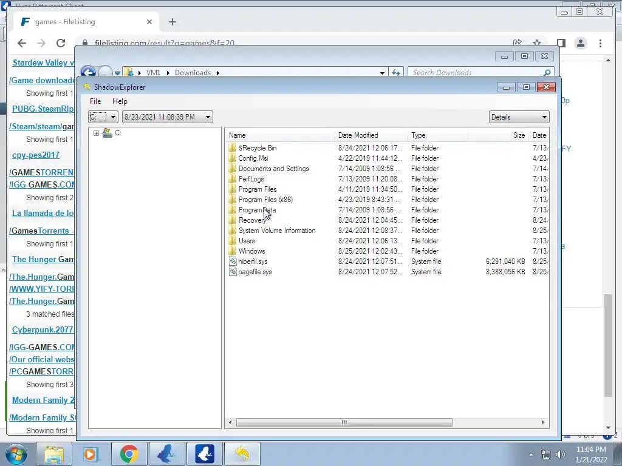Sort by the Date Modified column header
Image resolution: width=622 pixels, height=466 pixels.
371,135
